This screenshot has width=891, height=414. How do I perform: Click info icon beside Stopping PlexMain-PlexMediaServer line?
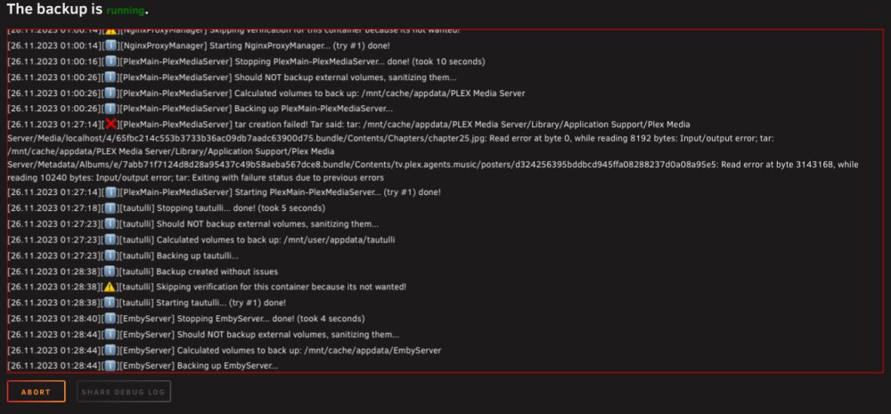[110, 61]
